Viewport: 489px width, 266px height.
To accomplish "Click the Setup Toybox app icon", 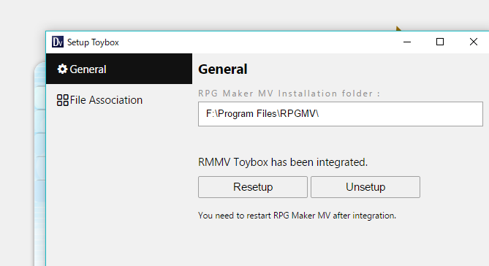I will (58, 42).
